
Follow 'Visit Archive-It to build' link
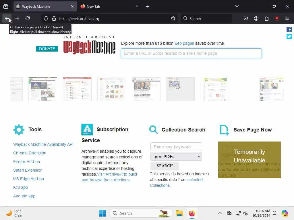pyautogui.click(x=117, y=174)
